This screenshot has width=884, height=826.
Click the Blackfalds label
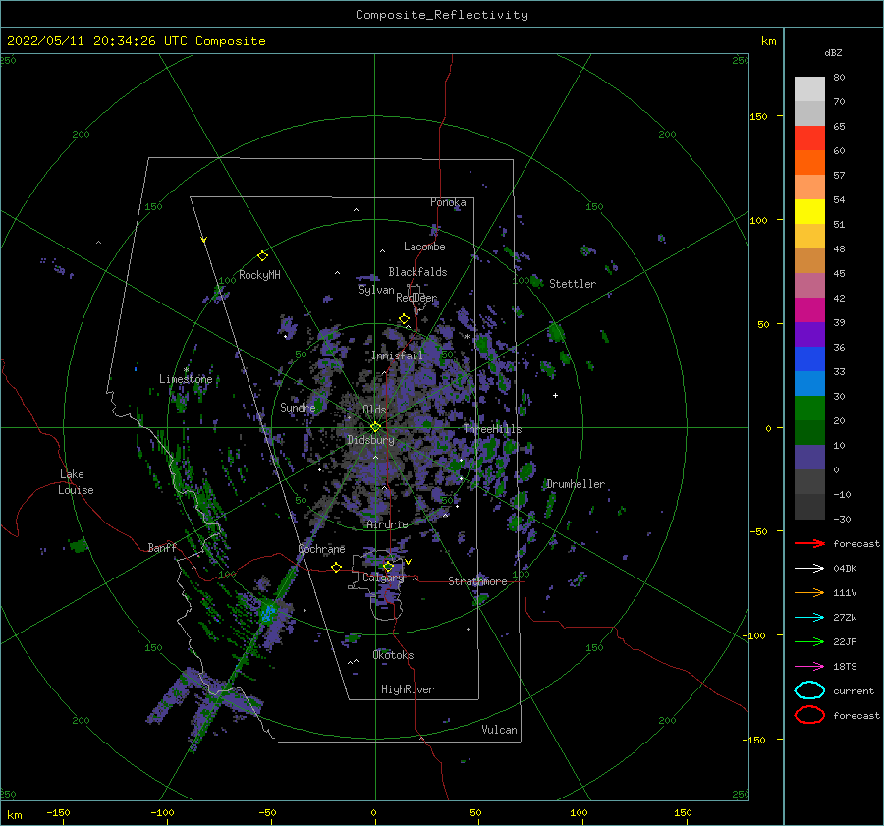coord(417,272)
